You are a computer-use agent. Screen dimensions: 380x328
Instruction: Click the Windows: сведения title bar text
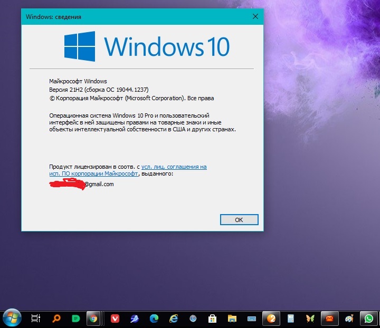pos(53,17)
